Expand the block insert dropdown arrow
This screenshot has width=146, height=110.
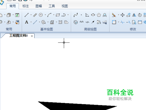[48, 22]
